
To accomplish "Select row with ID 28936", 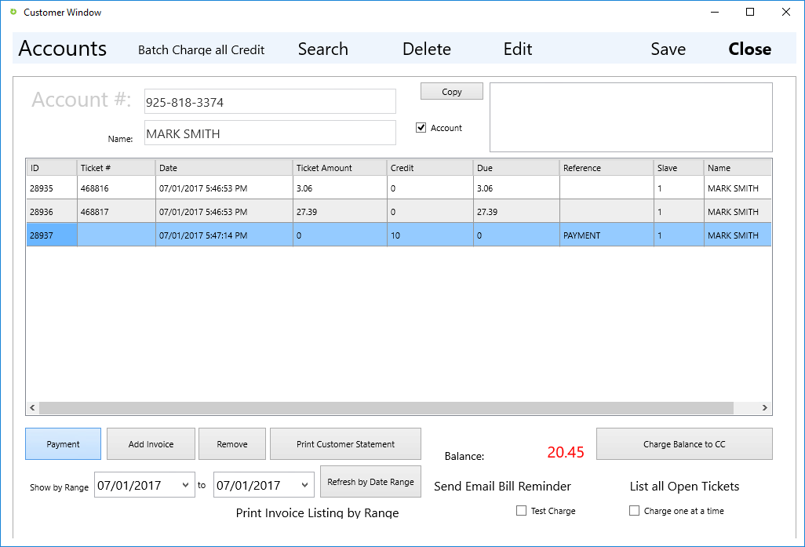I will click(399, 212).
